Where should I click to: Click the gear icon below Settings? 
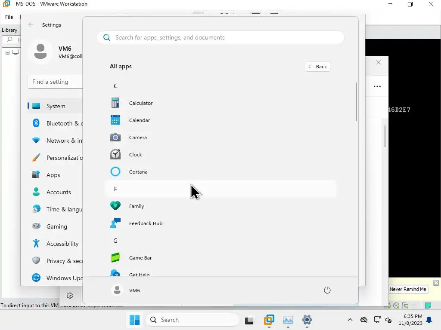[70, 296]
